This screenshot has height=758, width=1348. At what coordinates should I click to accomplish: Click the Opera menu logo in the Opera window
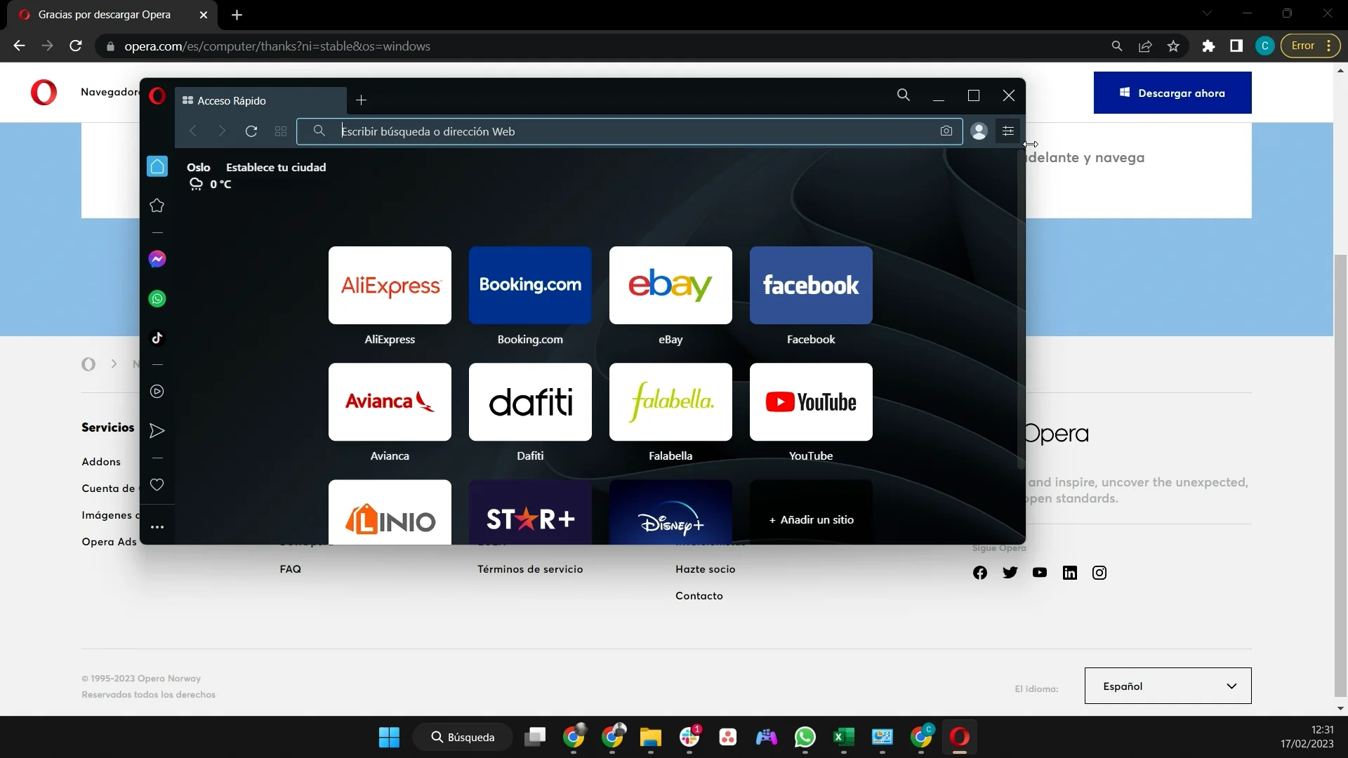pos(157,96)
